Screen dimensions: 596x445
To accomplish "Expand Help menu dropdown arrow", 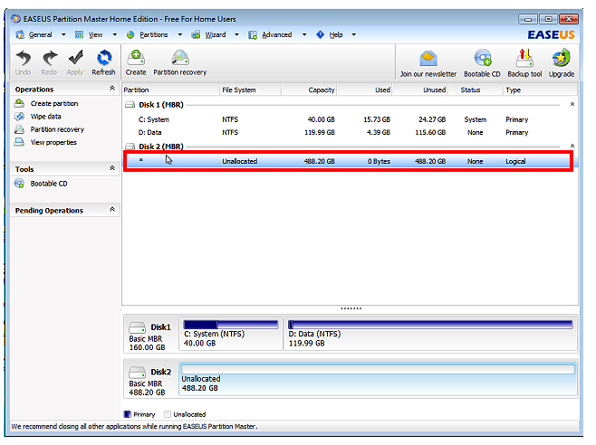I will pyautogui.click(x=354, y=34).
